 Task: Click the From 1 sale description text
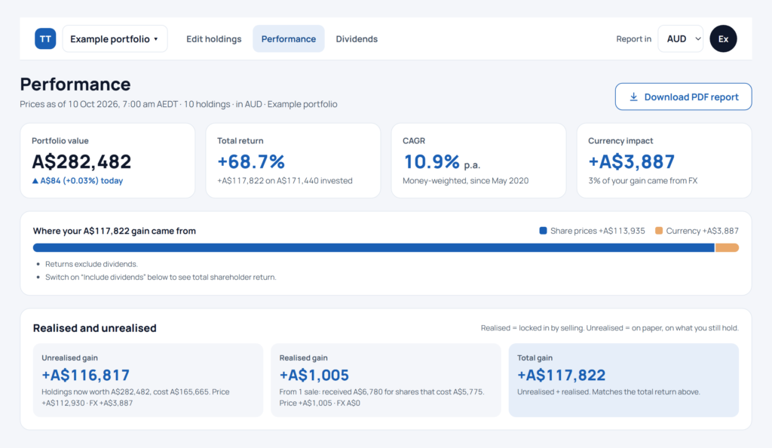point(382,397)
